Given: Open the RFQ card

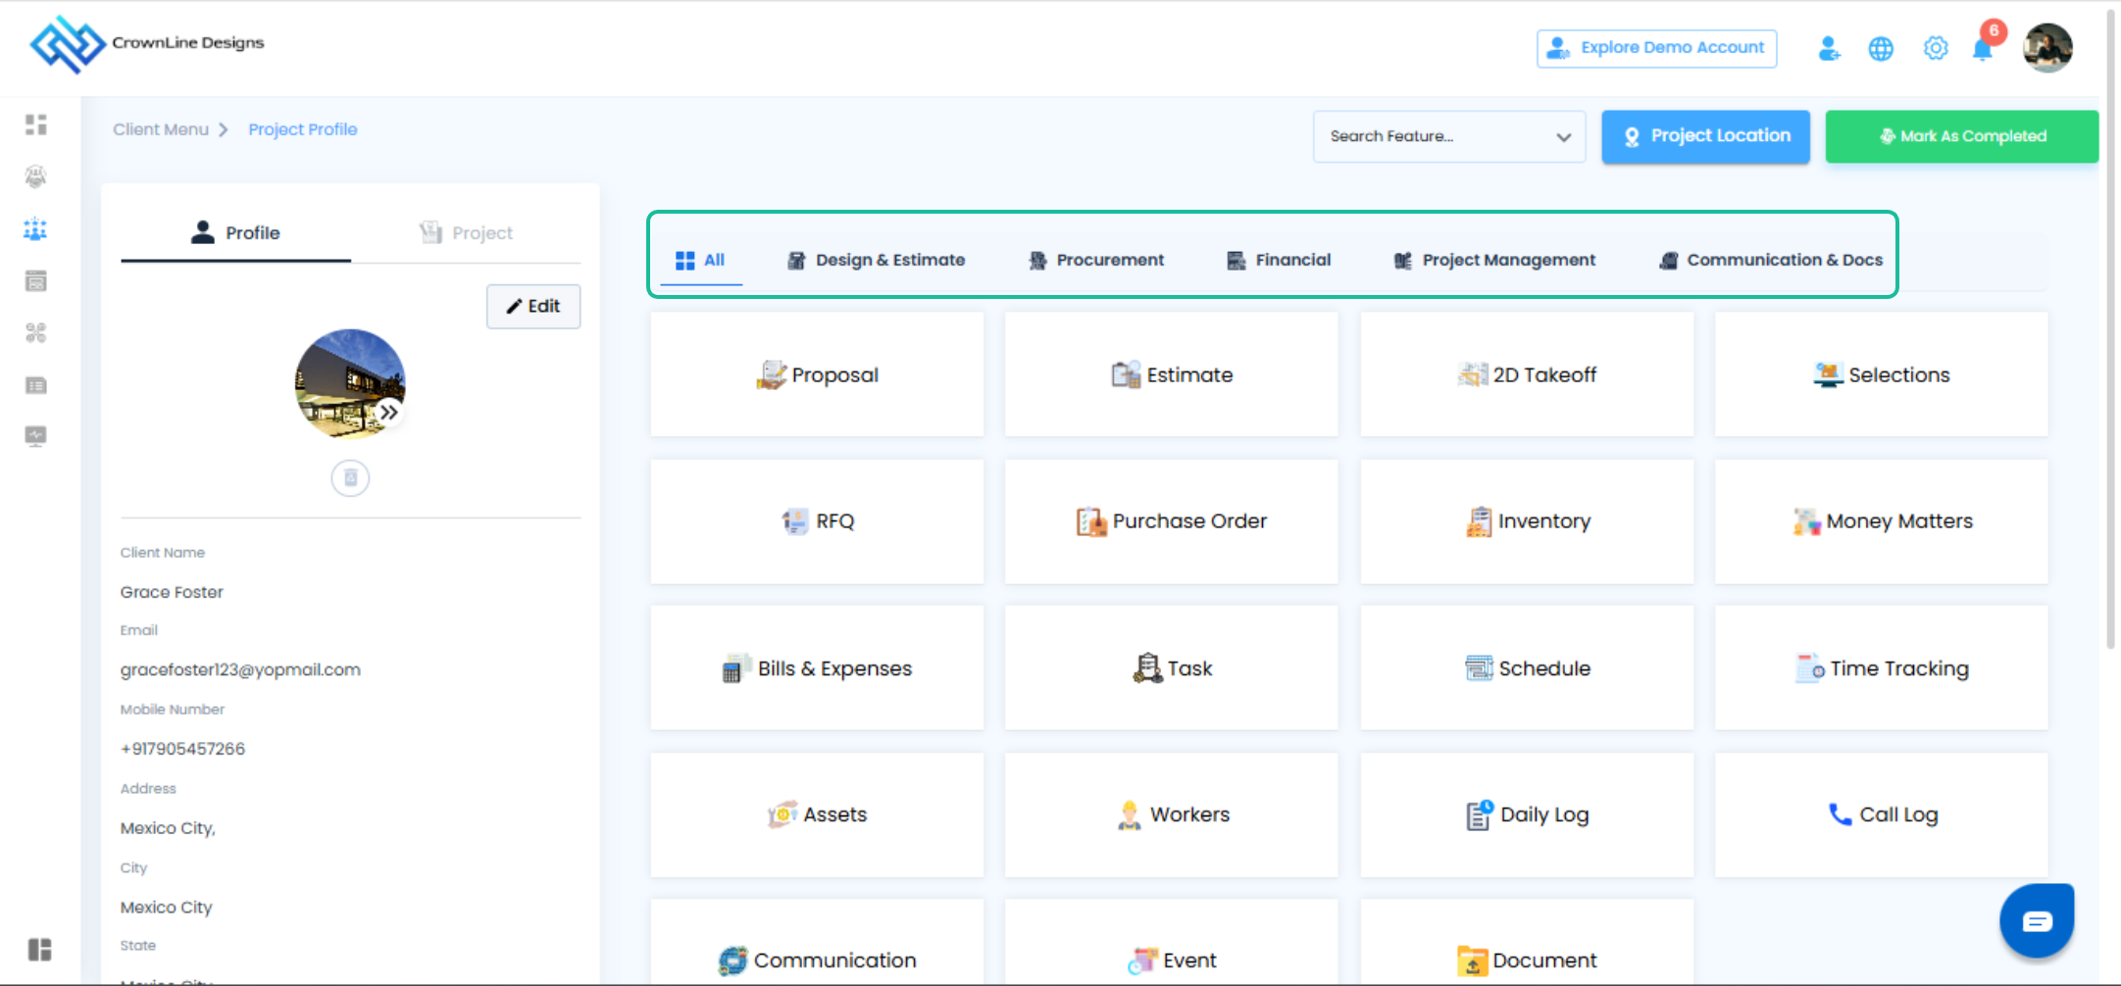Looking at the screenshot, I should pos(817,521).
